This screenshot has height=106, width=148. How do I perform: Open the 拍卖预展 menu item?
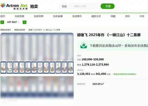click(20, 16)
